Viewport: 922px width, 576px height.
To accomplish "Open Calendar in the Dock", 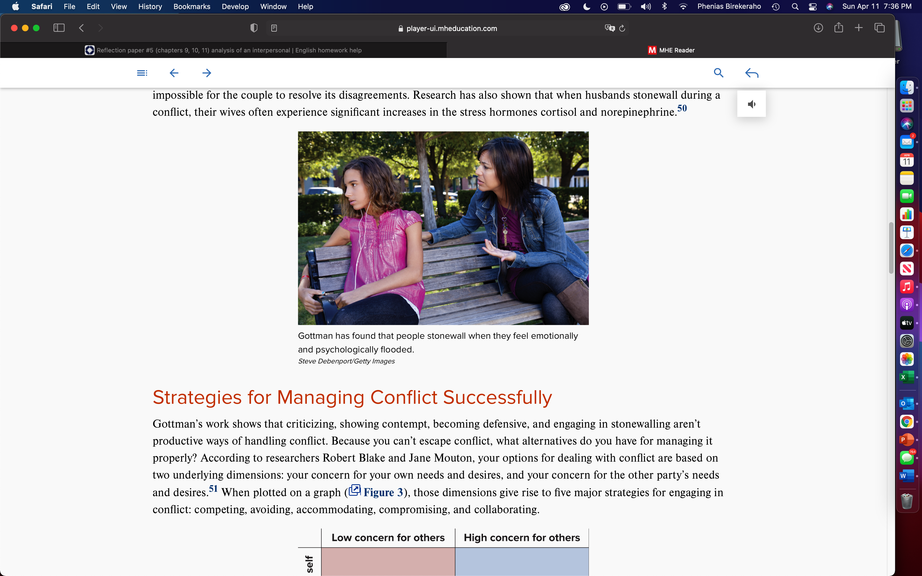I will pyautogui.click(x=907, y=160).
